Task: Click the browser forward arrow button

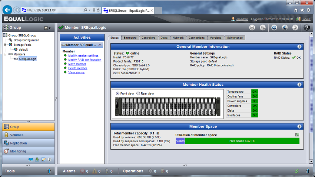Action: click(16, 10)
